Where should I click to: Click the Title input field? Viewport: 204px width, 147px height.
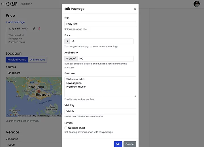click(100, 24)
